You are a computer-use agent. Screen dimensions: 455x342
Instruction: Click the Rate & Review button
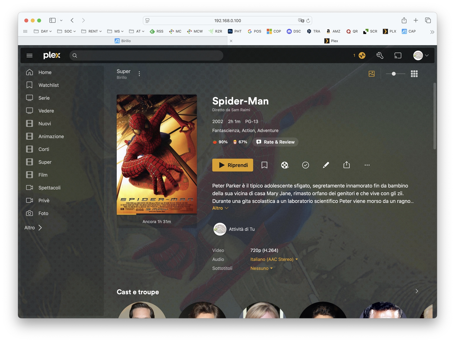coord(275,142)
